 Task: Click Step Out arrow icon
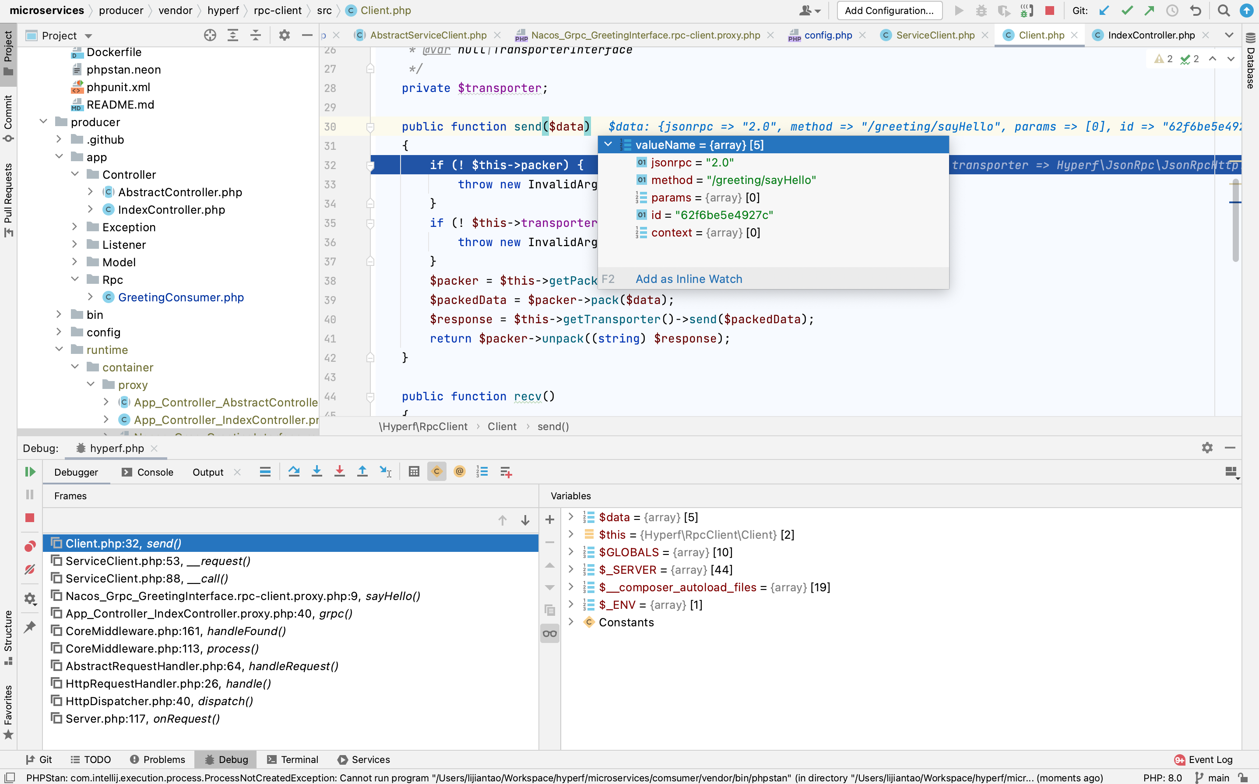[x=362, y=471]
